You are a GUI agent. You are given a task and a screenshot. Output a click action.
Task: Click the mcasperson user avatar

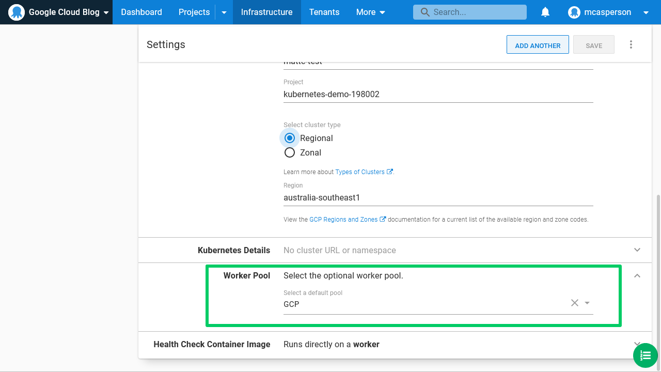[x=574, y=12]
